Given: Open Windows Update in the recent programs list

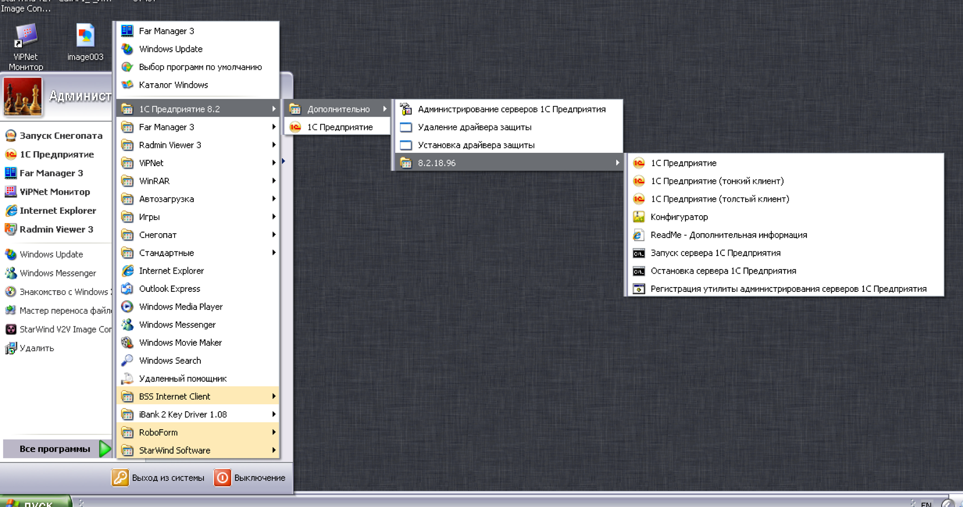Looking at the screenshot, I should click(55, 255).
